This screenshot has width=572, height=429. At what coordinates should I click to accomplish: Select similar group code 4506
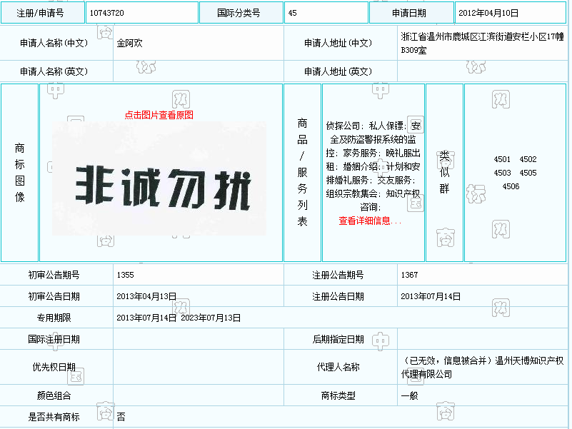coord(511,186)
